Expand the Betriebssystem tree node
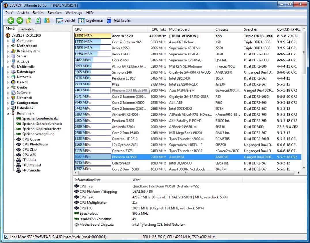This screenshot has width=310, height=243. pyautogui.click(x=8, y=51)
